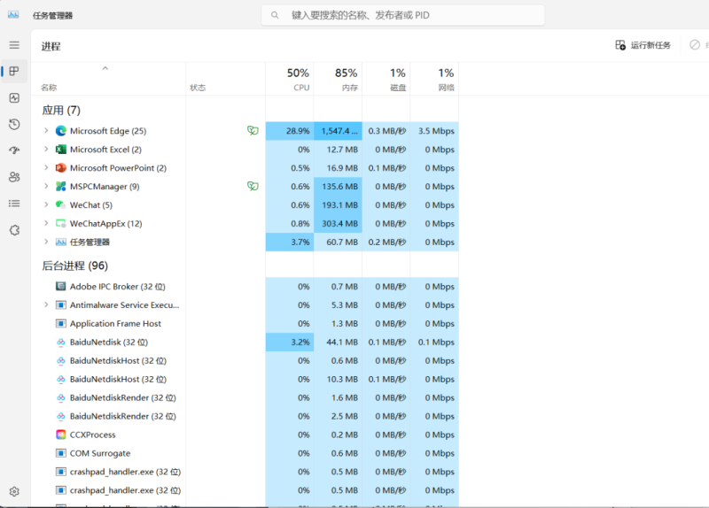Click the Microsoft PowerPoint (2) name

coord(118,168)
